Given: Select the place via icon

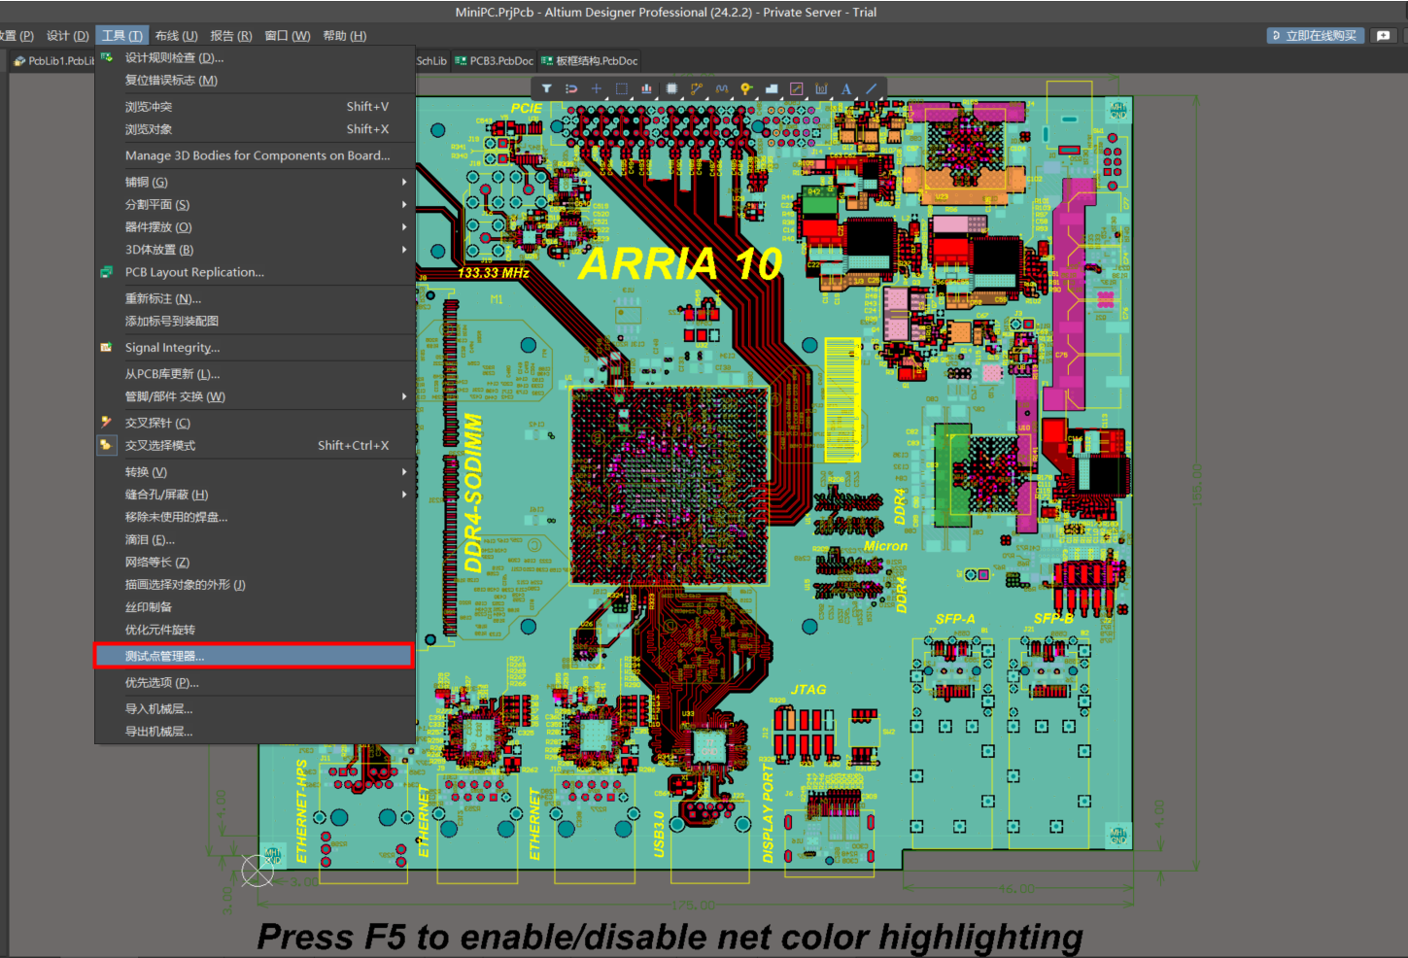Looking at the screenshot, I should (746, 88).
